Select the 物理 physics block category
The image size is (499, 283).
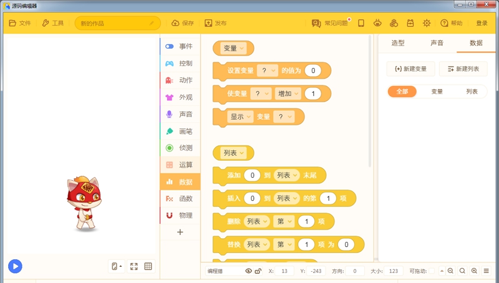[180, 216]
